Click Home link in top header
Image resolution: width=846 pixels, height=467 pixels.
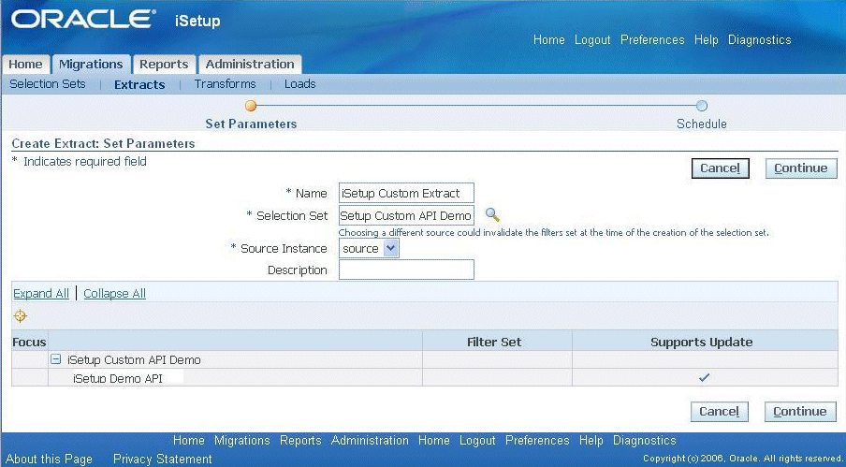pos(548,40)
